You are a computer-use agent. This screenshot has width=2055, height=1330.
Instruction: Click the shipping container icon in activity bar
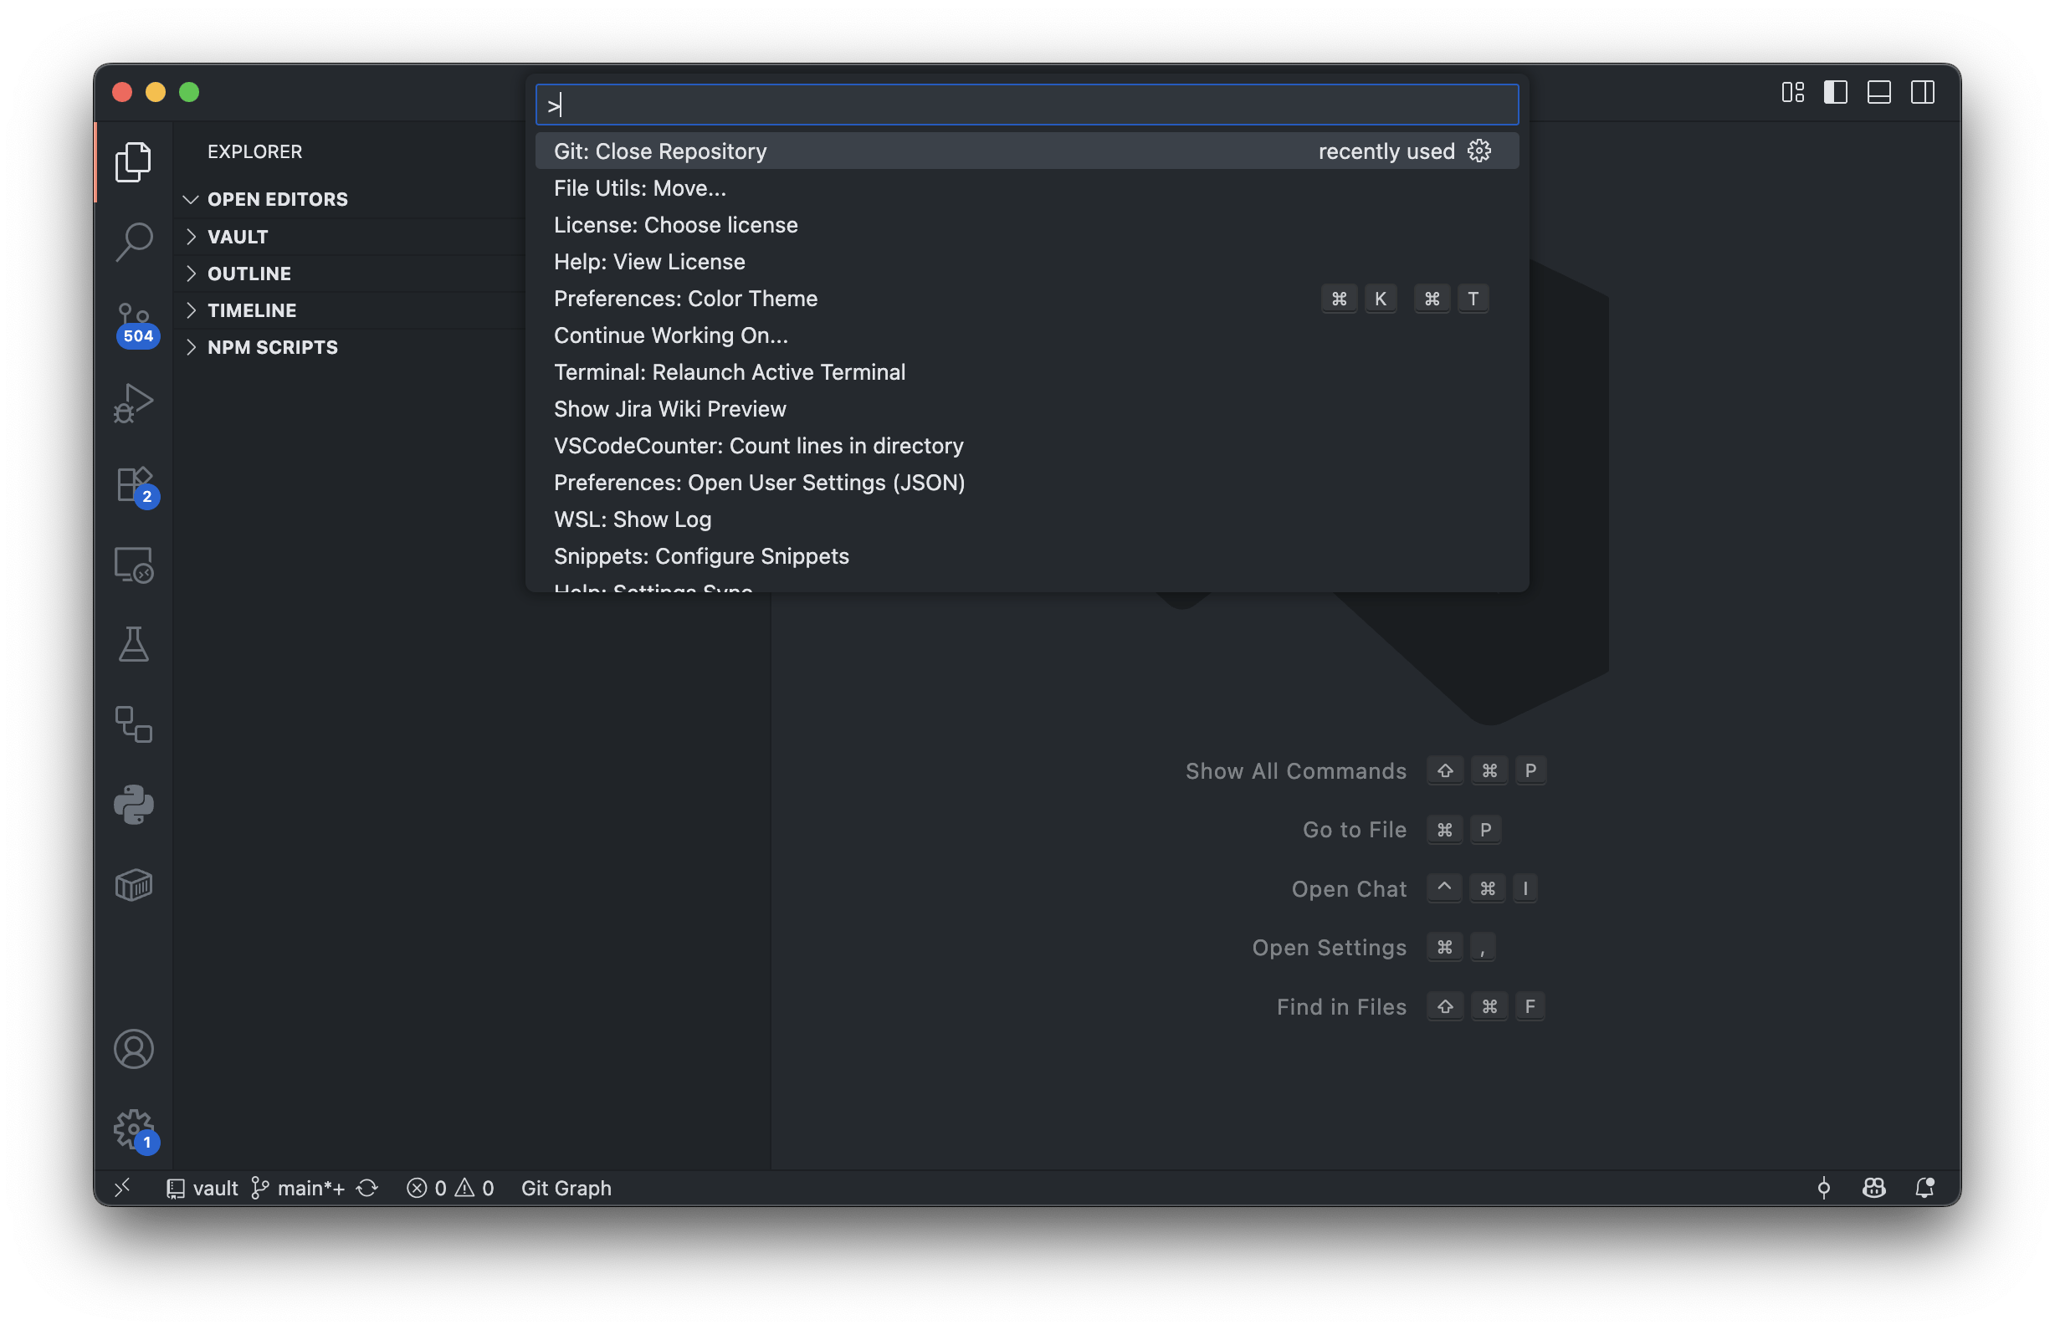click(133, 885)
